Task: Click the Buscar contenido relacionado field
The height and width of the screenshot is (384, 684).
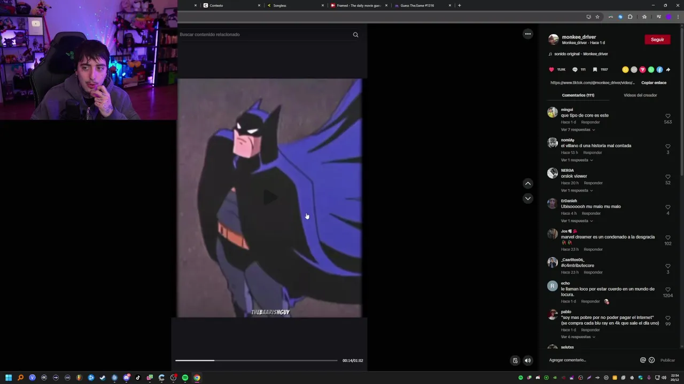Action: pos(265,35)
